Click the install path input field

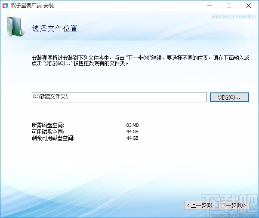pos(119,97)
